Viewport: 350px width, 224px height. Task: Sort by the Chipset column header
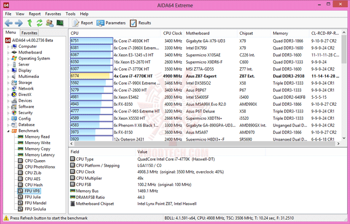254,33
